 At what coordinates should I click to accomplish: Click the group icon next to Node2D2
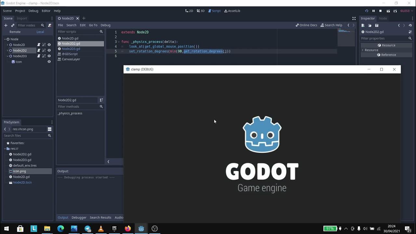pyautogui.click(x=44, y=50)
